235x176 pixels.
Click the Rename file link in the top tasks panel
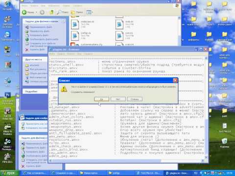pos(41,27)
